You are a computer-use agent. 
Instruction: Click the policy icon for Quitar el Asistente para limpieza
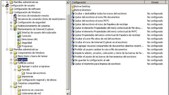(x=73, y=64)
